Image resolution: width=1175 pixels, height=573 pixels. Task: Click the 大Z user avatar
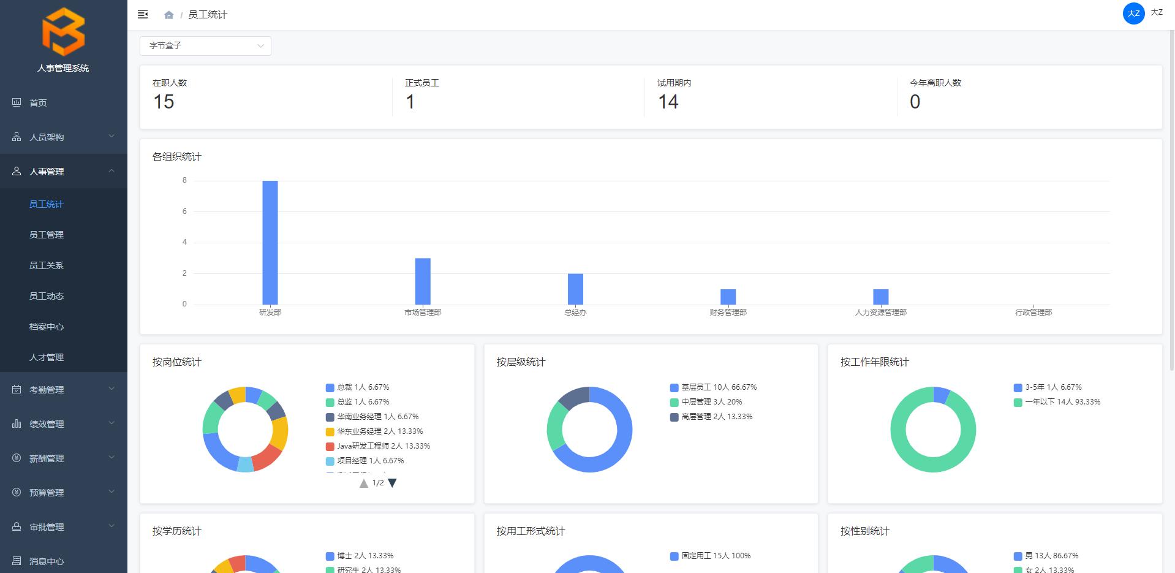1133,13
